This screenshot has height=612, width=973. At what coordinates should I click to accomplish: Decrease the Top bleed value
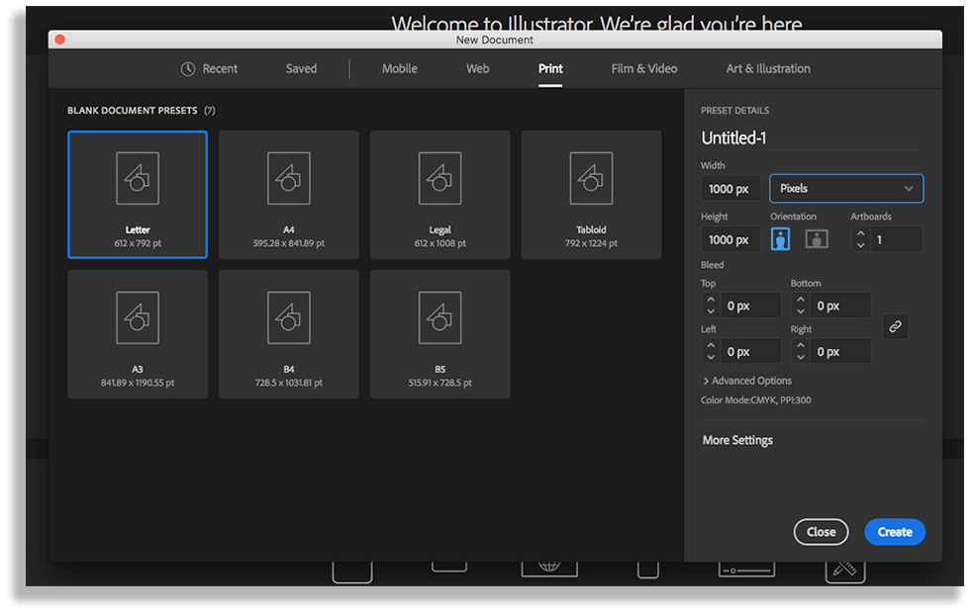coord(711,311)
